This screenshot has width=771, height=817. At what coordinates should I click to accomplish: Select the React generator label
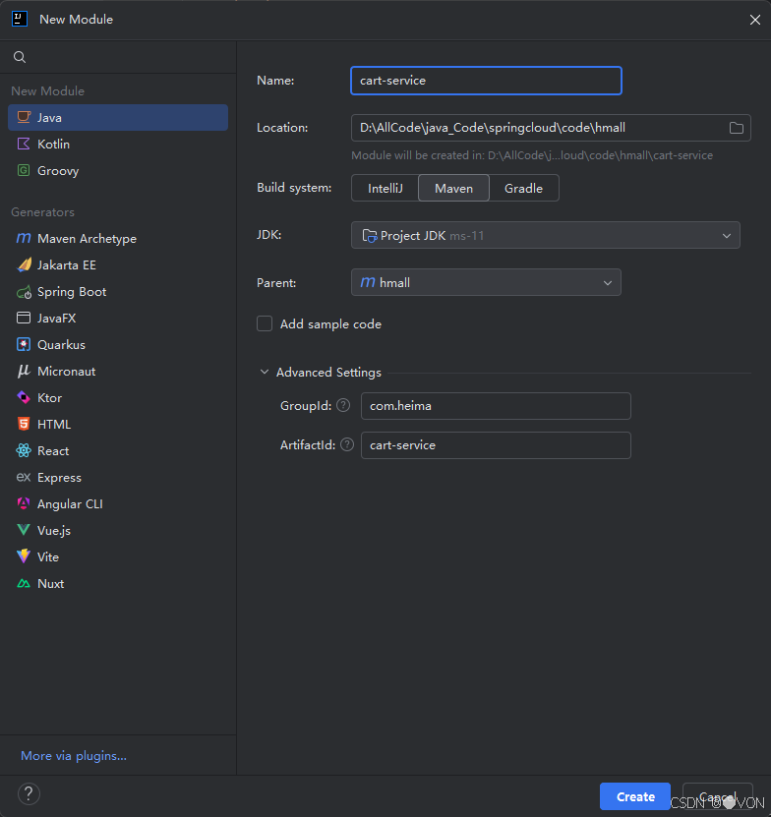(x=53, y=450)
